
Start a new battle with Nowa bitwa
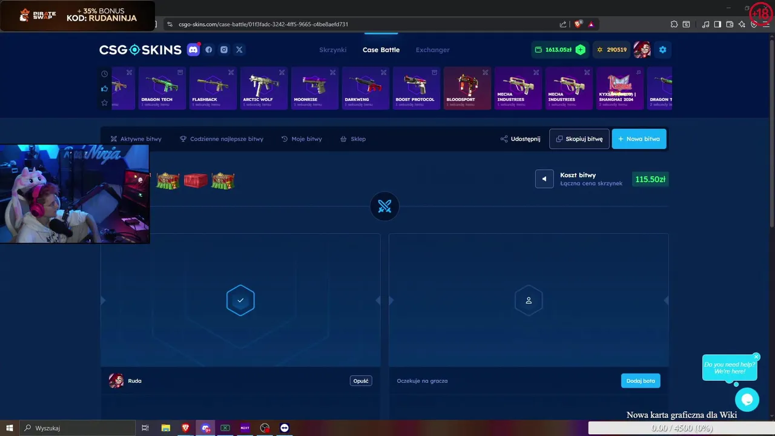(639, 139)
